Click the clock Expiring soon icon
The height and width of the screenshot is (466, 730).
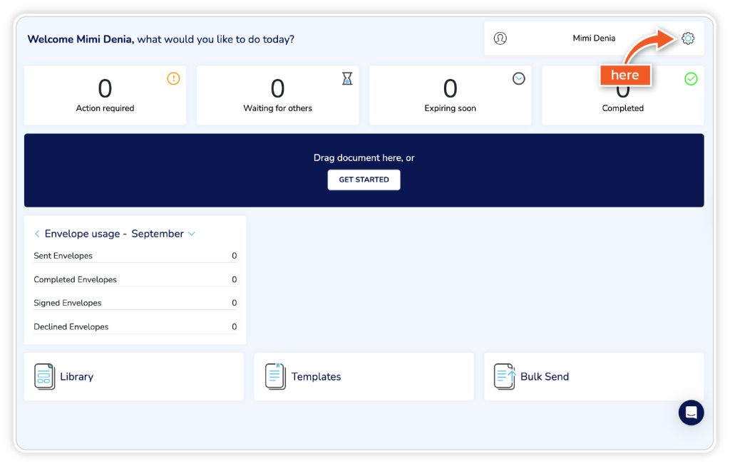point(519,79)
